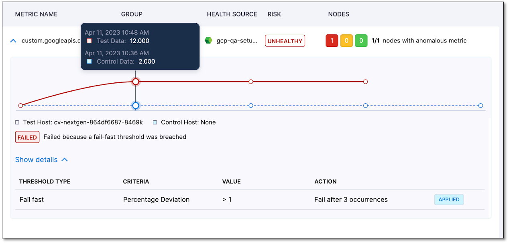The width and height of the screenshot is (509, 244).
Task: Collapse the custom.googleapis metric row chevron
Action: pos(13,41)
